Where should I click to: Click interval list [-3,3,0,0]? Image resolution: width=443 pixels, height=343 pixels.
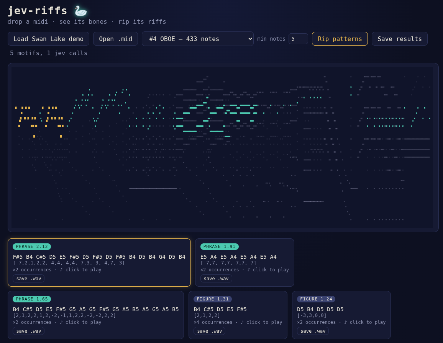coord(312,315)
